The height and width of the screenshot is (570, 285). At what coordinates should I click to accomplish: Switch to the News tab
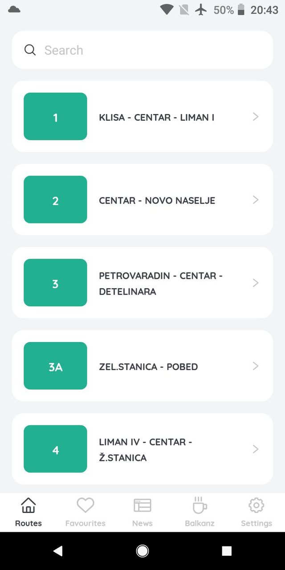coord(142,511)
